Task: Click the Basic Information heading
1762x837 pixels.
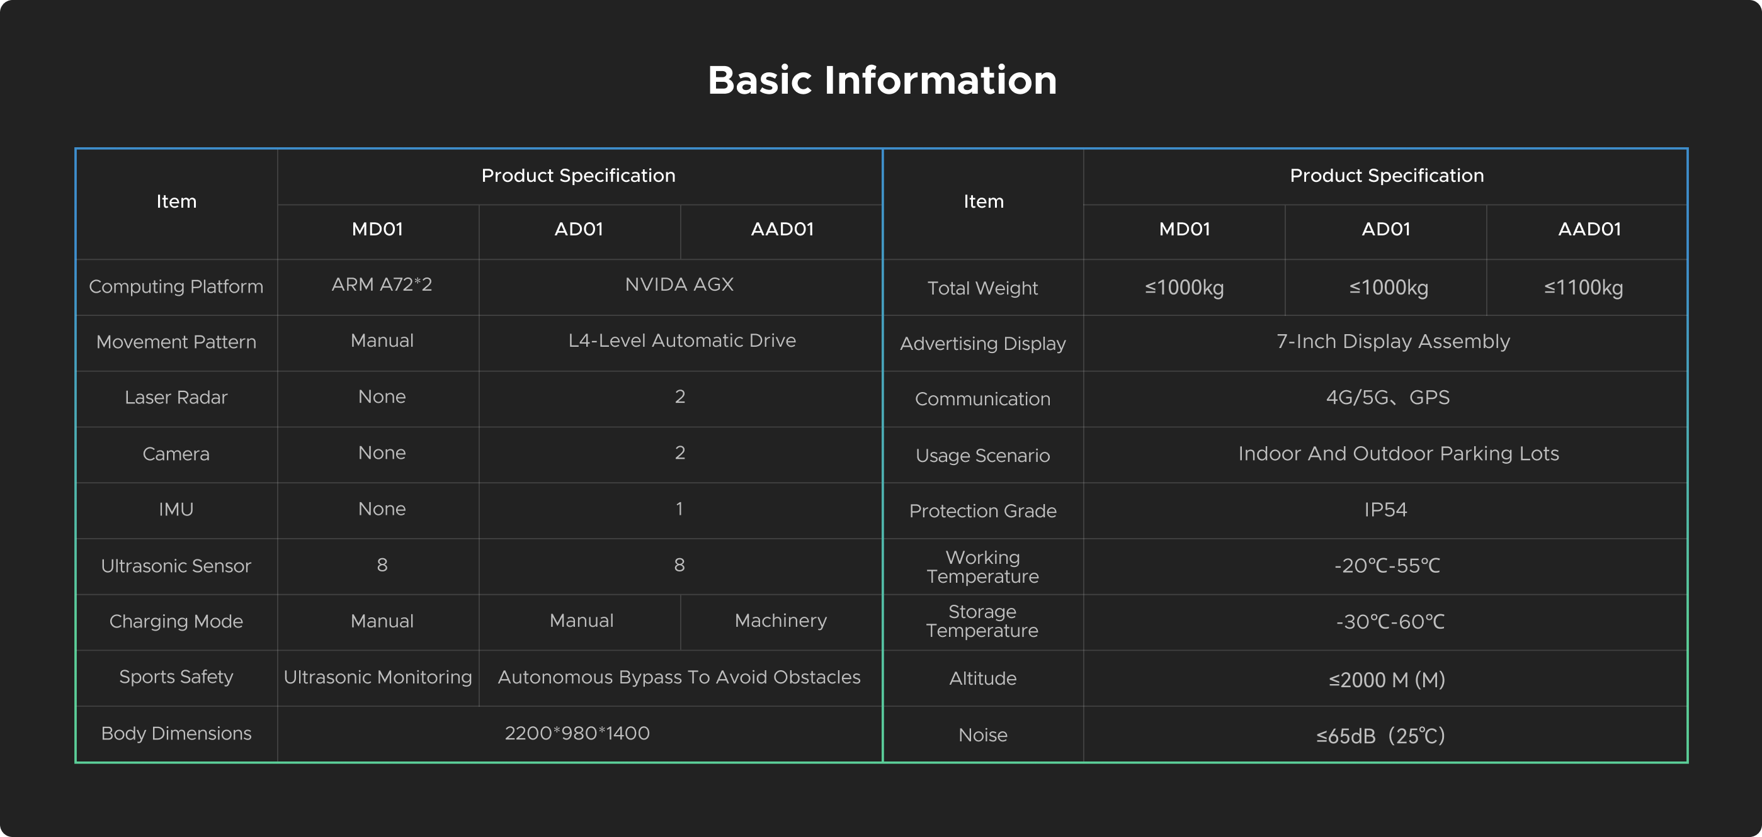Action: [x=881, y=81]
